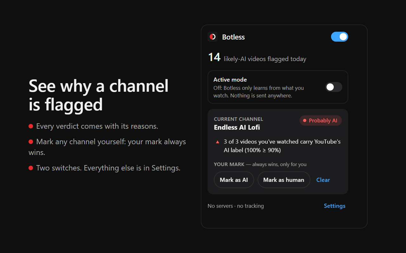Click the Active mode label
This screenshot has height=253, width=406.
click(x=230, y=80)
